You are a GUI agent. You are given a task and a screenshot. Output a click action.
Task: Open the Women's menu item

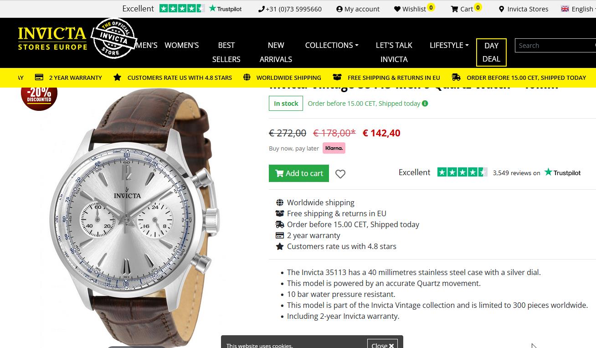181,45
